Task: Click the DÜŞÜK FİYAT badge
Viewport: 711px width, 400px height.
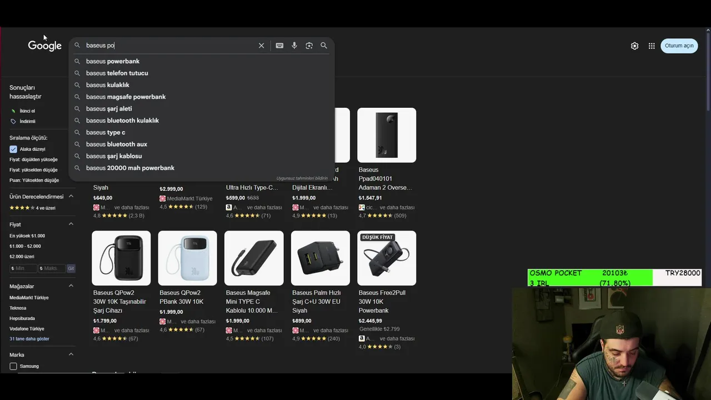Action: (378, 237)
